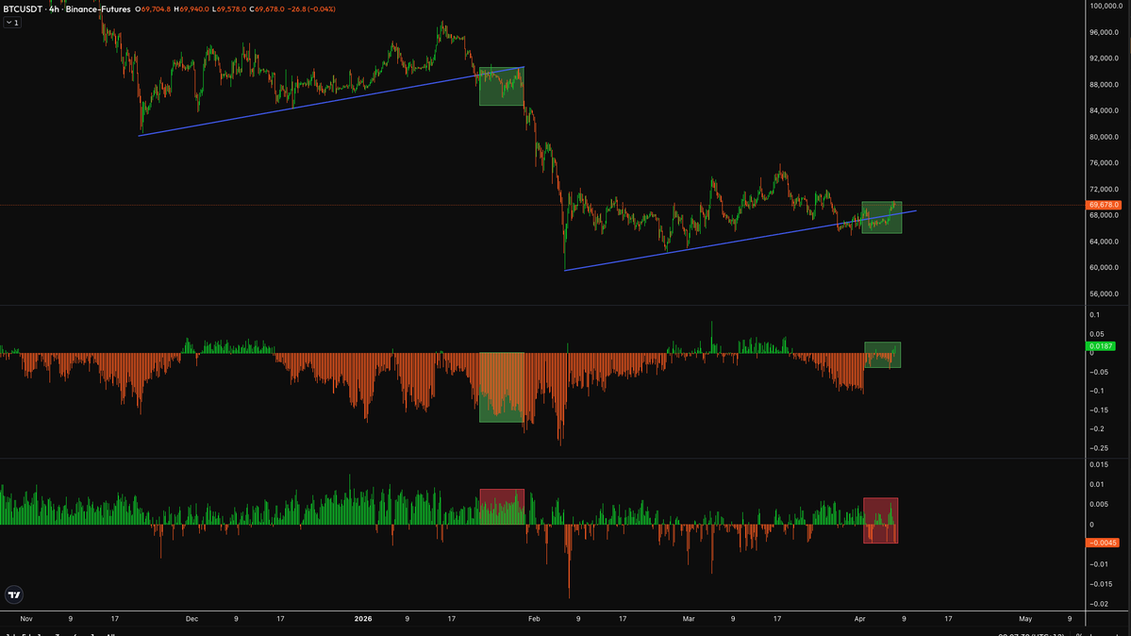Select green rectangle in middle indicator pane near April
Viewport: 1131px width, 636px height.
click(x=882, y=355)
